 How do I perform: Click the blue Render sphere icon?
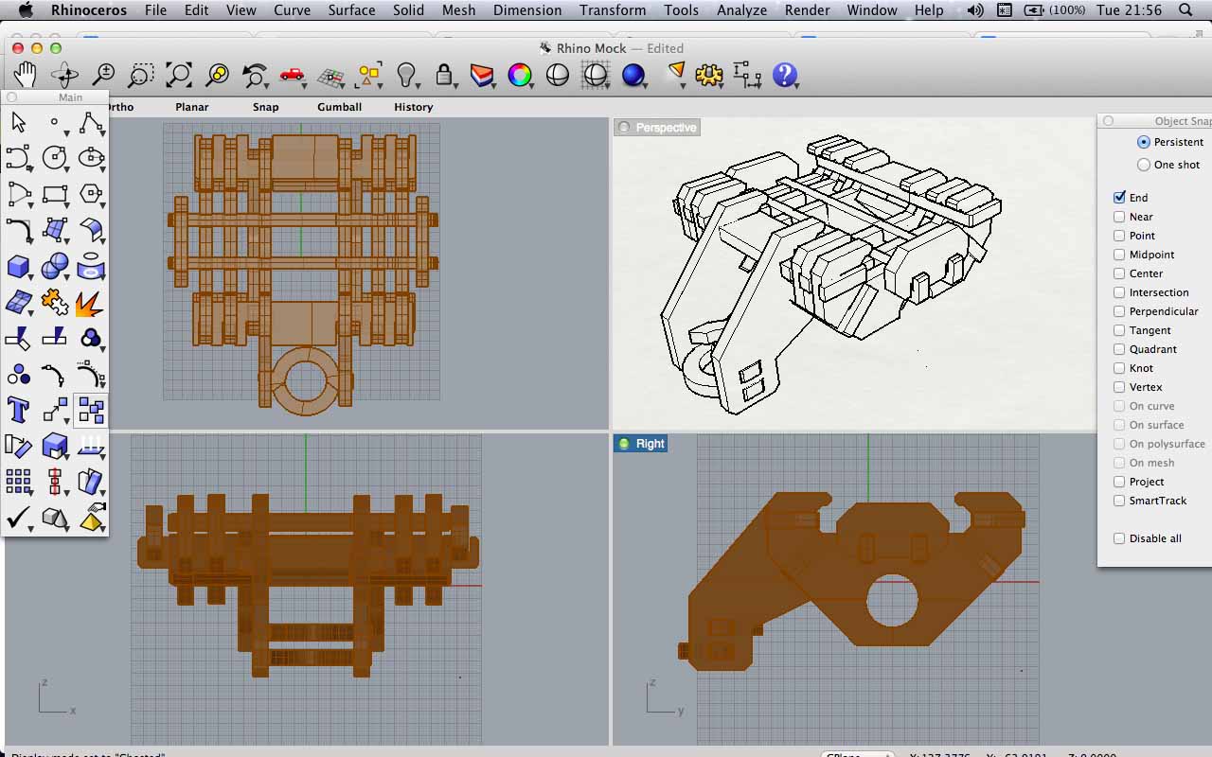click(x=633, y=75)
